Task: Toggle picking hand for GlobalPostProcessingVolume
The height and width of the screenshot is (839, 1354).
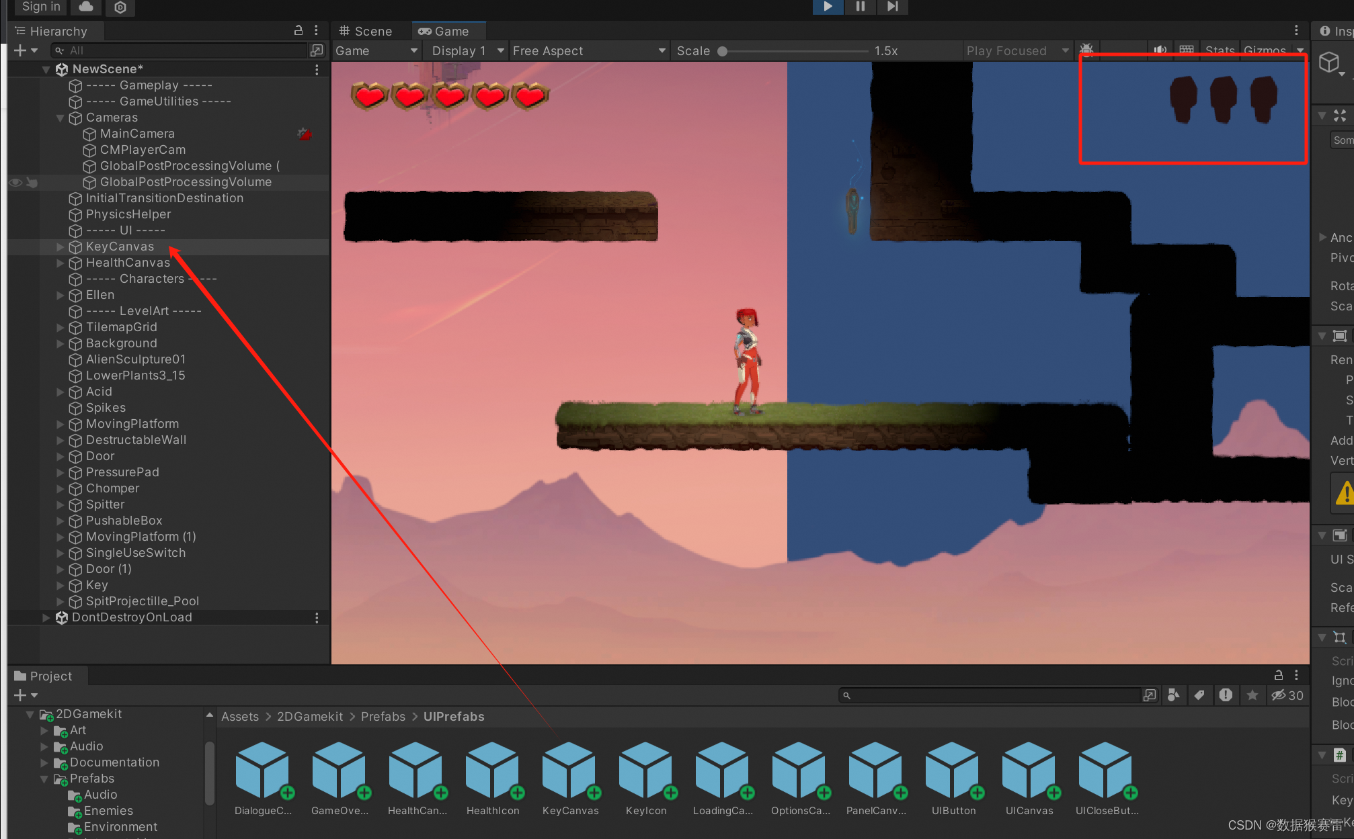Action: (32, 182)
